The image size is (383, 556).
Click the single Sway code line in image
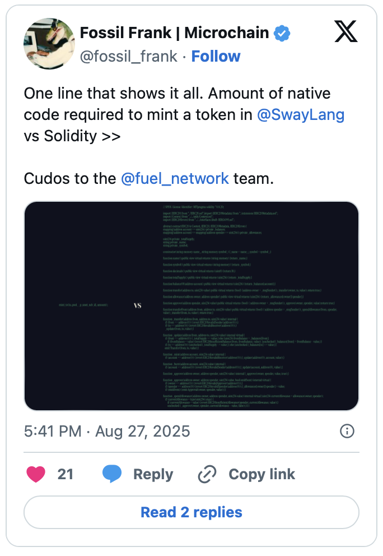(x=83, y=304)
